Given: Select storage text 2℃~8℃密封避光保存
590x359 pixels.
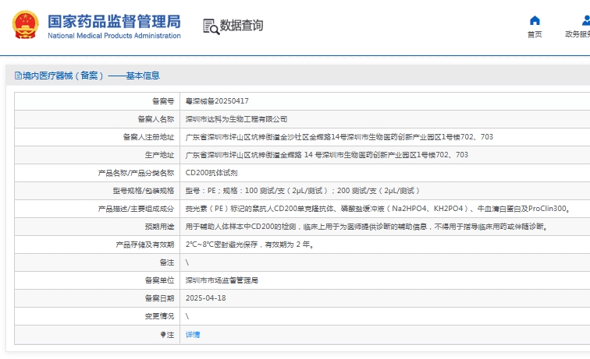Looking at the screenshot, I should [x=250, y=245].
